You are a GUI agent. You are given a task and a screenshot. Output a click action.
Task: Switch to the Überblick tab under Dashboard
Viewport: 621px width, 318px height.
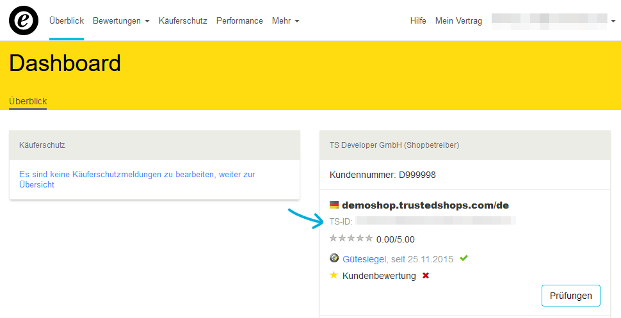[28, 101]
